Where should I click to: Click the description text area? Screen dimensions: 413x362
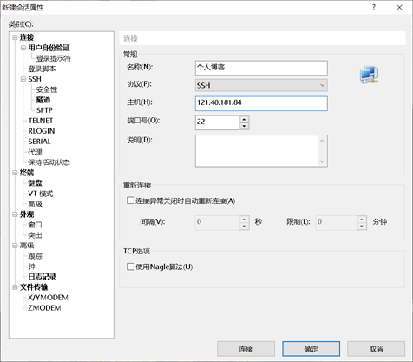pyautogui.click(x=261, y=151)
